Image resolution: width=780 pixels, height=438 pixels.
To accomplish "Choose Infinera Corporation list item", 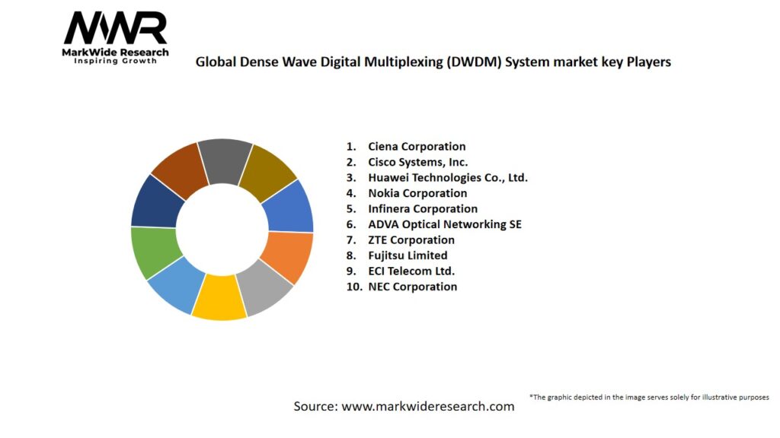I will click(x=423, y=208).
